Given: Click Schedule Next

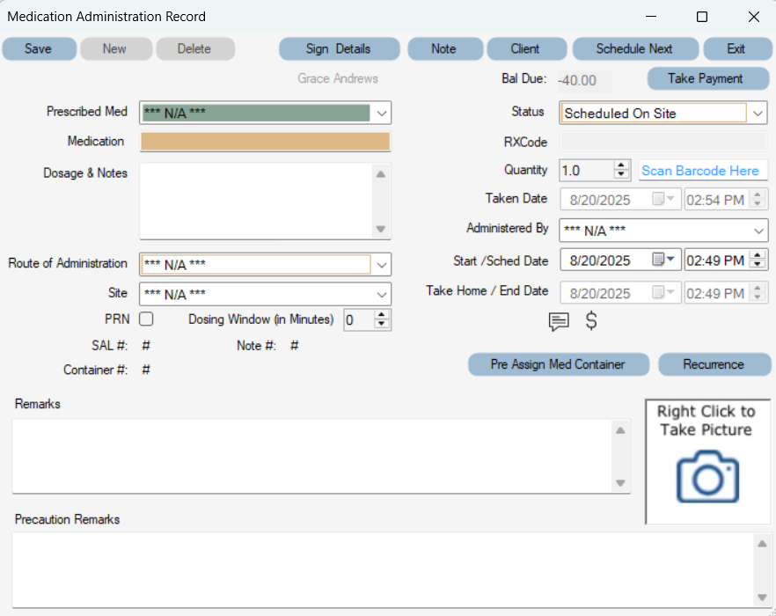Looking at the screenshot, I should pyautogui.click(x=635, y=48).
